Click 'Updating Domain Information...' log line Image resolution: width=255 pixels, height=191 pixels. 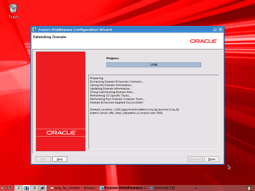pos(111,88)
